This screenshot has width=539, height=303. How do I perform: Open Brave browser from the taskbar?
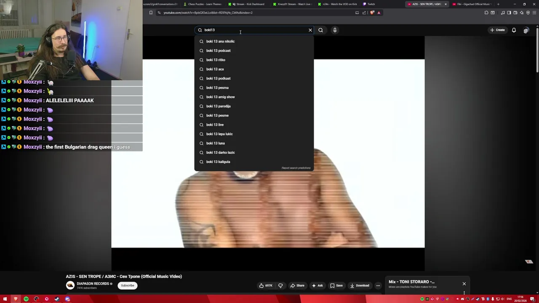(x=16, y=299)
